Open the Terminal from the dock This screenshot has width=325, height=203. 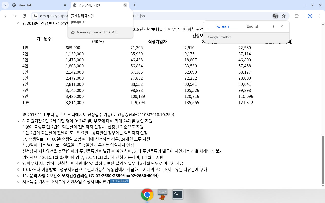(x=178, y=195)
